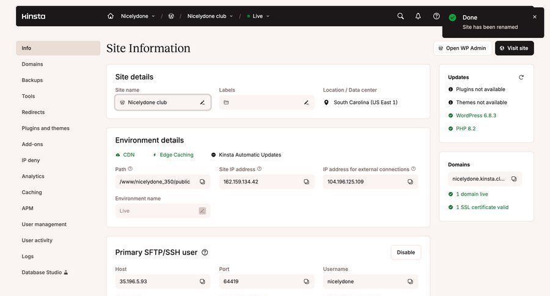Disable the primary SFTP/SSH user

pos(406,252)
